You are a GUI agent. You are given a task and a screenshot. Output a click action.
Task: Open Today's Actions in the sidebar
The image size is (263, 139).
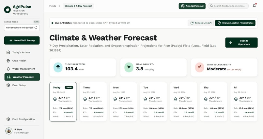[22, 52]
